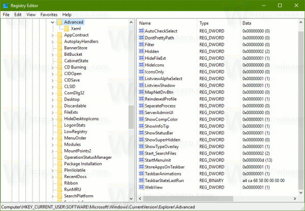The height and width of the screenshot is (211, 305).
Task: Click the TaskbarStateLastRun binary value icon
Action: coord(141,181)
